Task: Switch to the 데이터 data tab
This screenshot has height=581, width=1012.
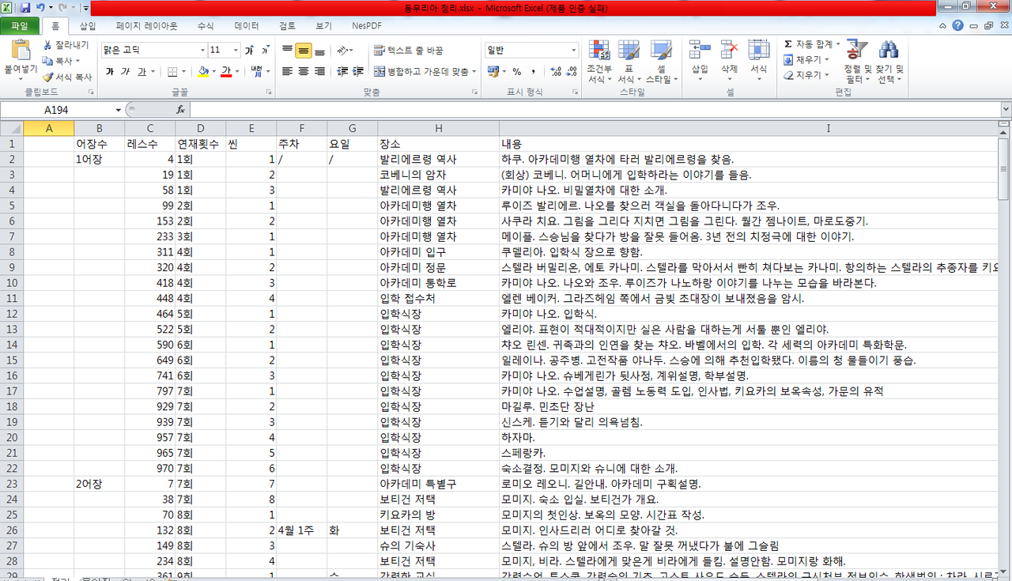Action: click(x=247, y=25)
